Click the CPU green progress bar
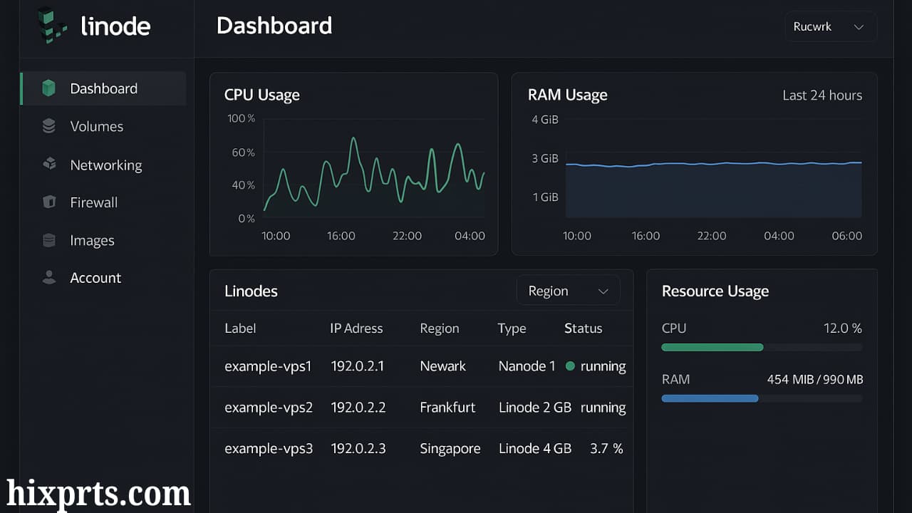912x513 pixels. 712,348
